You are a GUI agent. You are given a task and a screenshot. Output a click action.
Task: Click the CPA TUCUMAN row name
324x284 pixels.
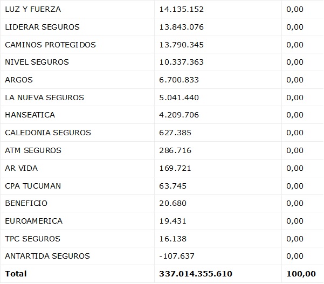pyautogui.click(x=33, y=186)
